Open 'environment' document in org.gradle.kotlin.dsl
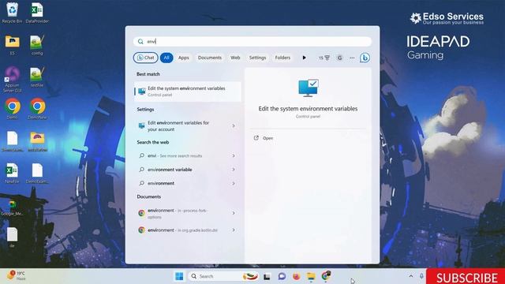 pyautogui.click(x=182, y=230)
